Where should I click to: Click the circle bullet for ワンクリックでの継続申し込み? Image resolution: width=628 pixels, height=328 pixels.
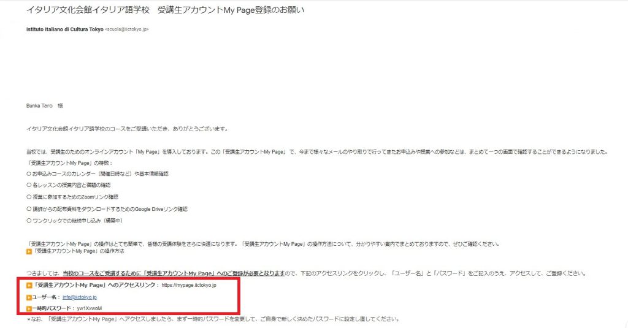[x=29, y=221]
